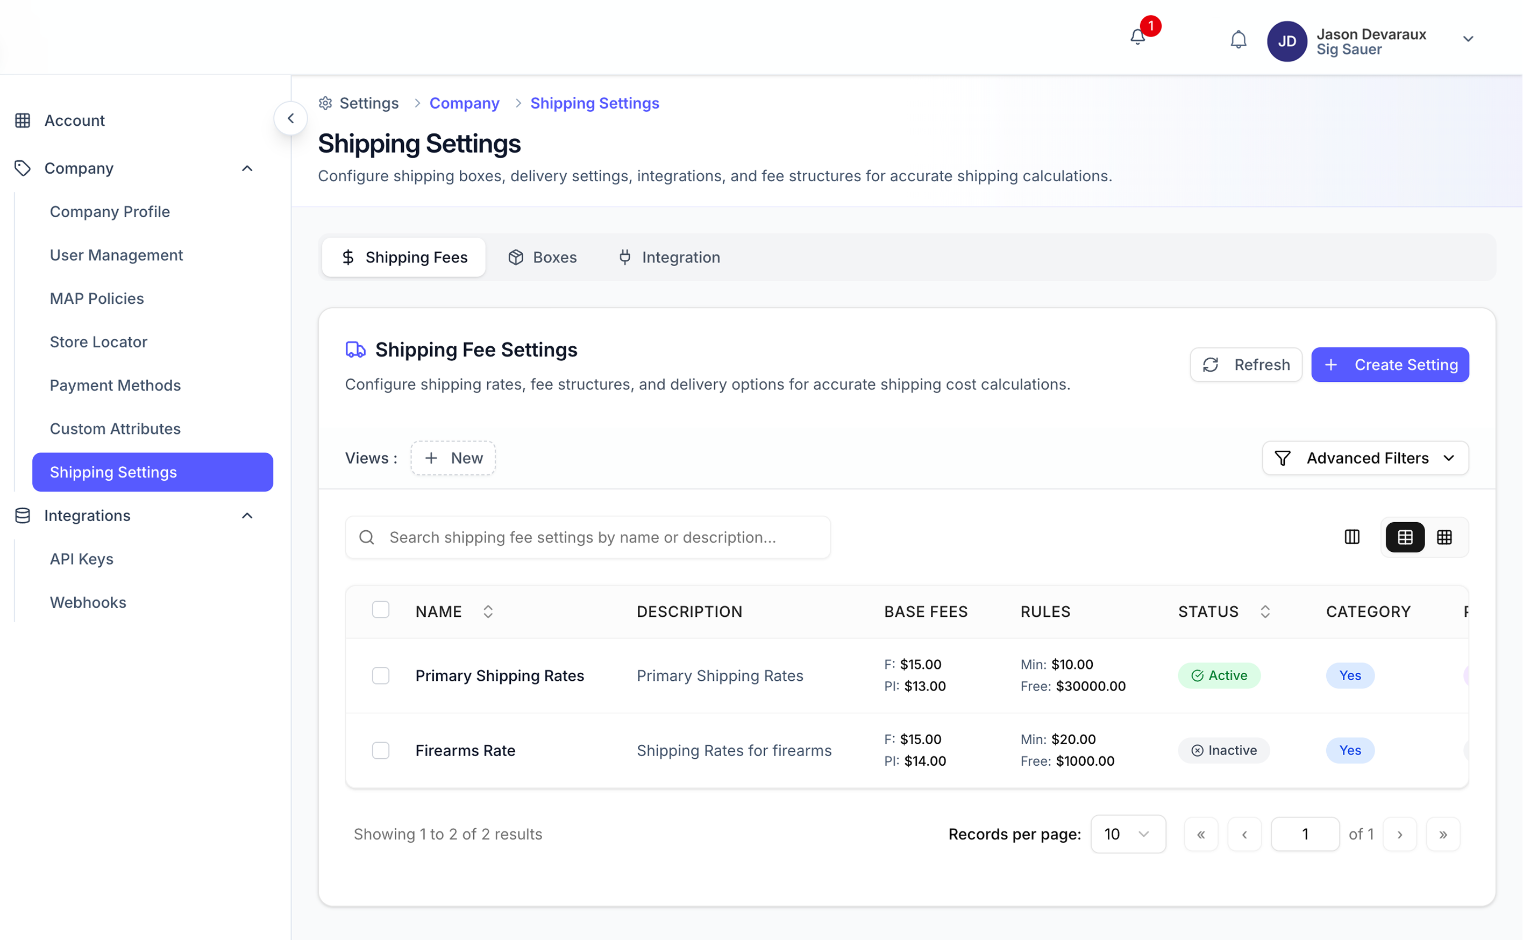The width and height of the screenshot is (1523, 940).
Task: Open the Integration tab
Action: (669, 258)
